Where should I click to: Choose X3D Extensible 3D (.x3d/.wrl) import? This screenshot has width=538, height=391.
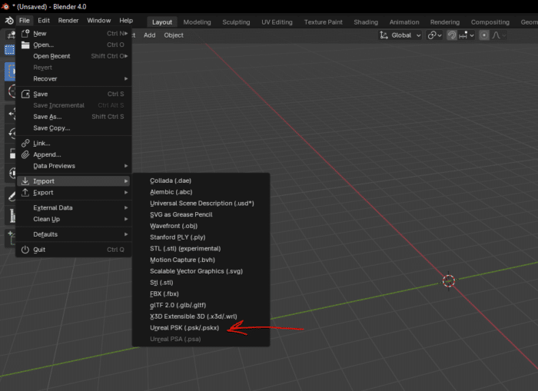[201, 316]
